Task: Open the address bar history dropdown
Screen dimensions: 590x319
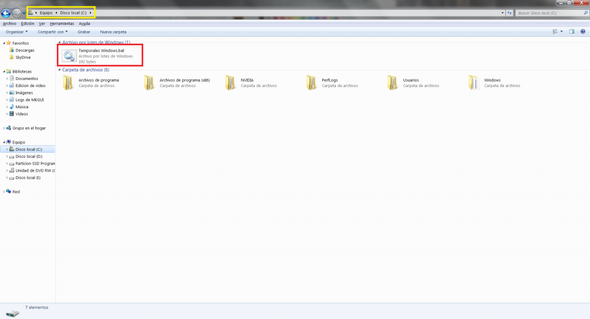Action: (502, 13)
